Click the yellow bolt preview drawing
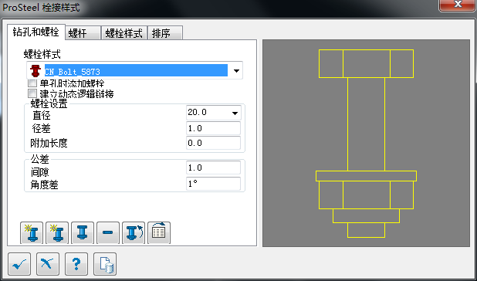This screenshot has width=477, height=281. click(x=367, y=143)
